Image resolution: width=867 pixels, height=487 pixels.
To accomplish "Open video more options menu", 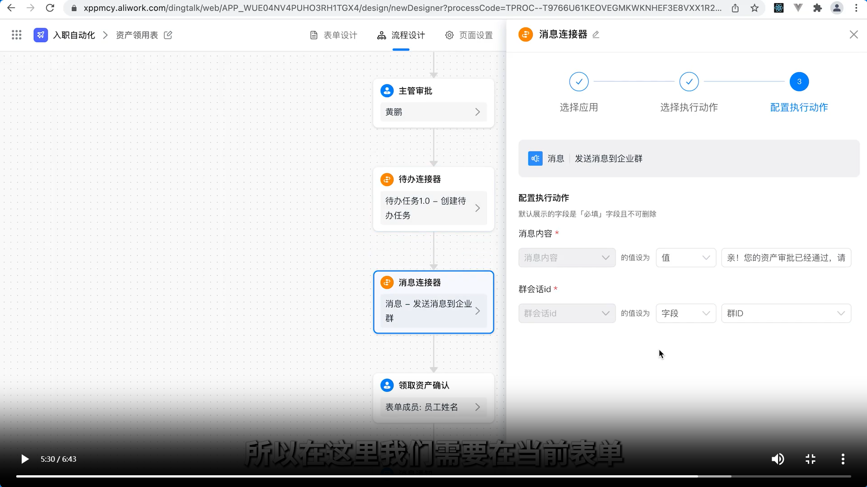I will (x=843, y=459).
